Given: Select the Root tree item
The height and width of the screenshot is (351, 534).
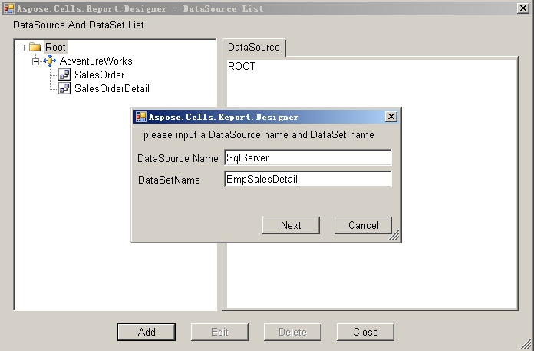Looking at the screenshot, I should (x=55, y=47).
